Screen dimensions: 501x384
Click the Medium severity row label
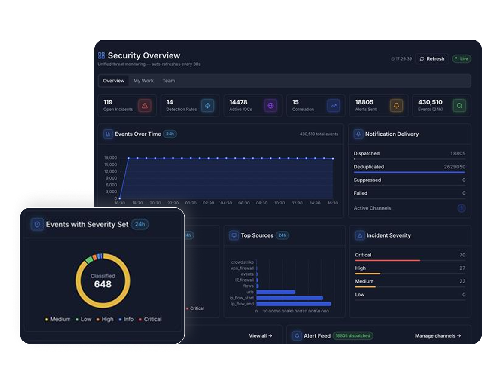[364, 281]
